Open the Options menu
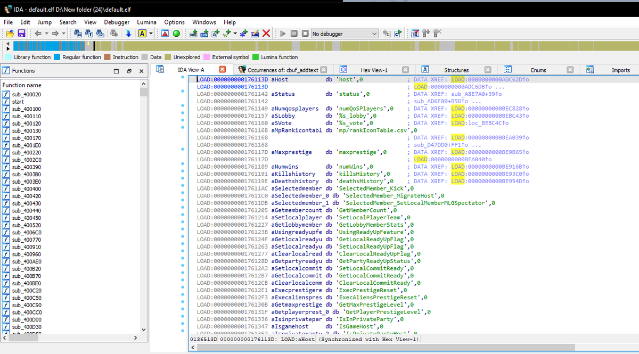 (175, 22)
